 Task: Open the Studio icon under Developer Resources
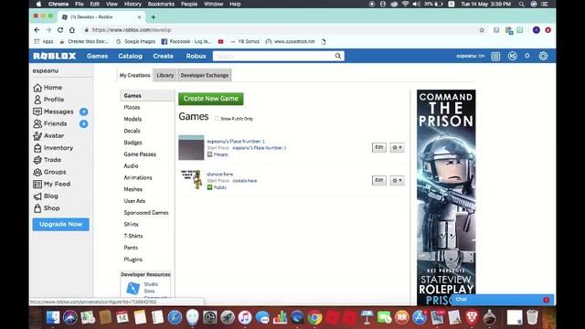click(133, 288)
